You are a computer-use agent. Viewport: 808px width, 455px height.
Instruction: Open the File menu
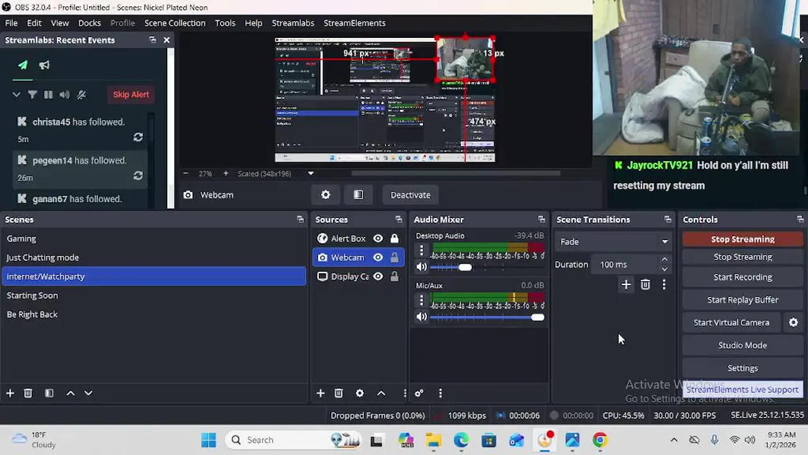pyautogui.click(x=11, y=23)
